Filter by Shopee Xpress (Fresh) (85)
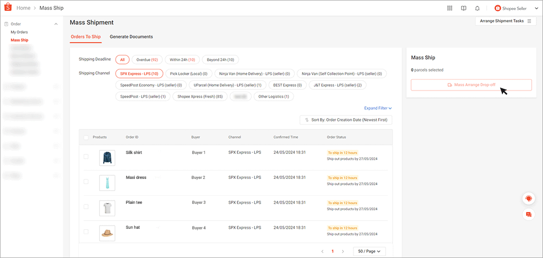543x258 pixels. (x=200, y=96)
